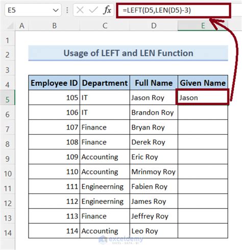Click the 'Given Name' header cell
Viewport: 242px width, 250px height.
(203, 83)
